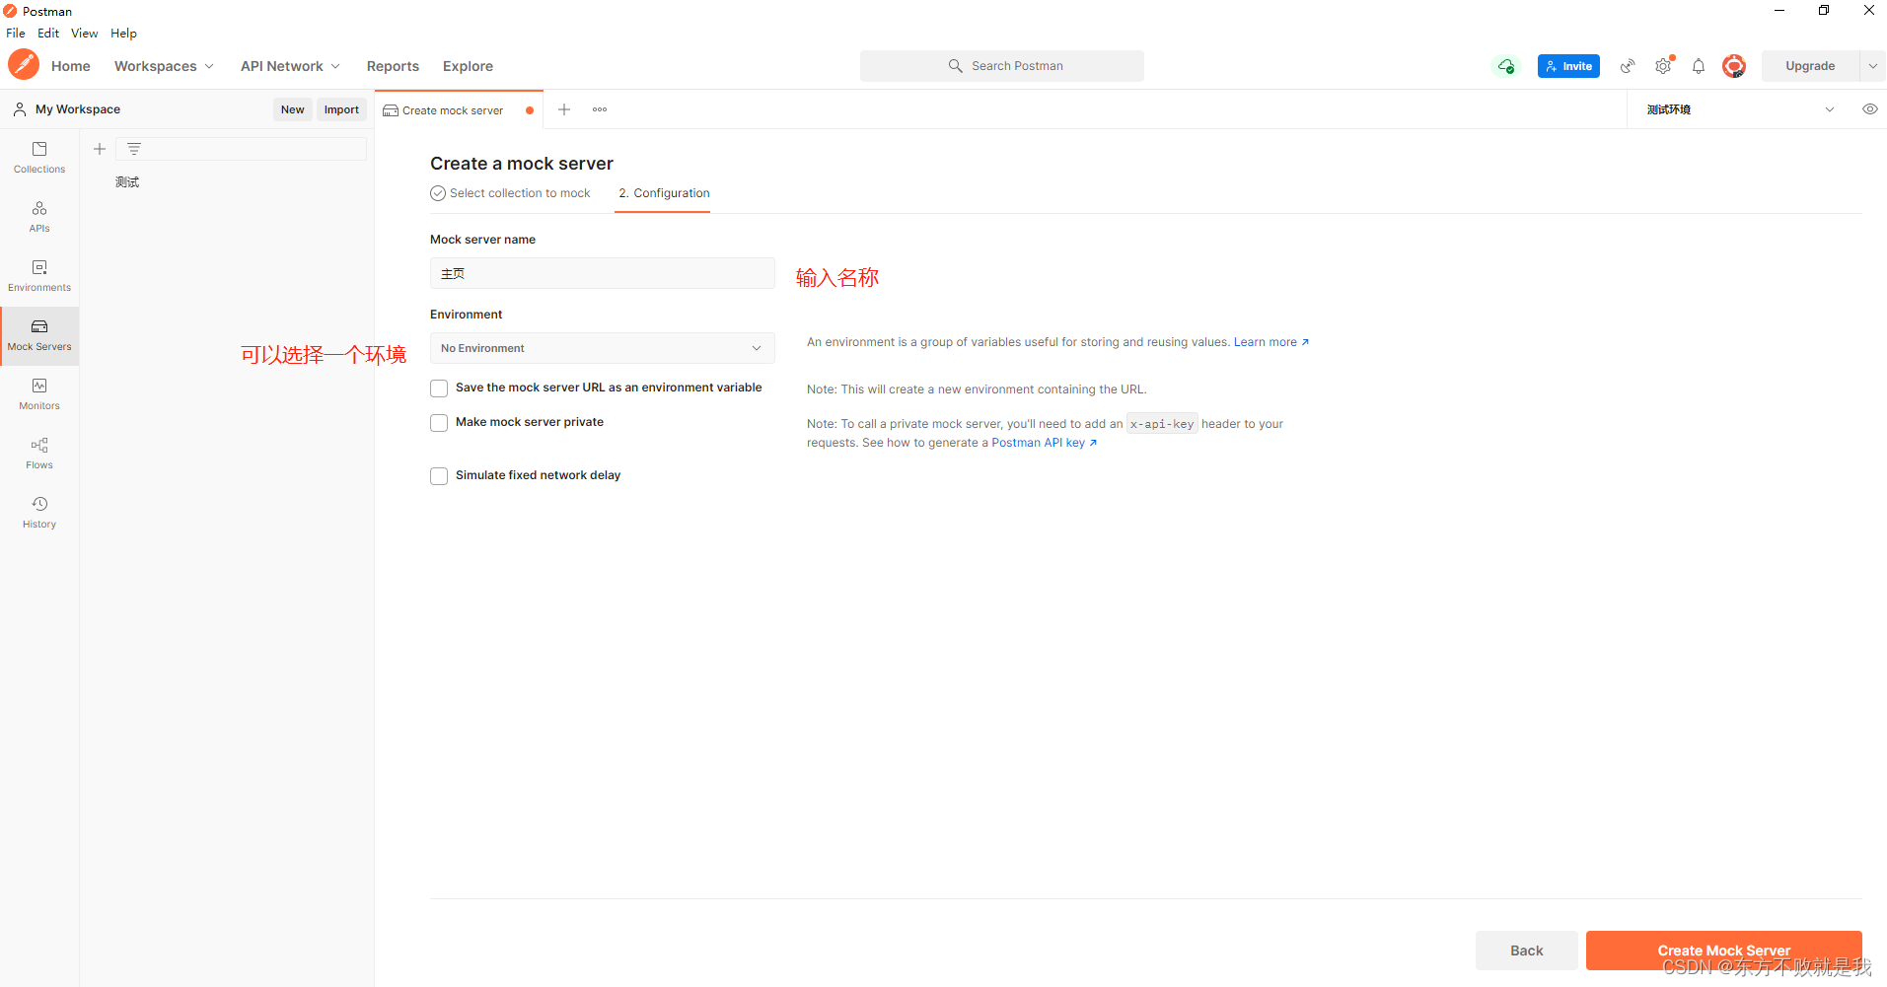Select the Collections sidebar icon

[38, 158]
